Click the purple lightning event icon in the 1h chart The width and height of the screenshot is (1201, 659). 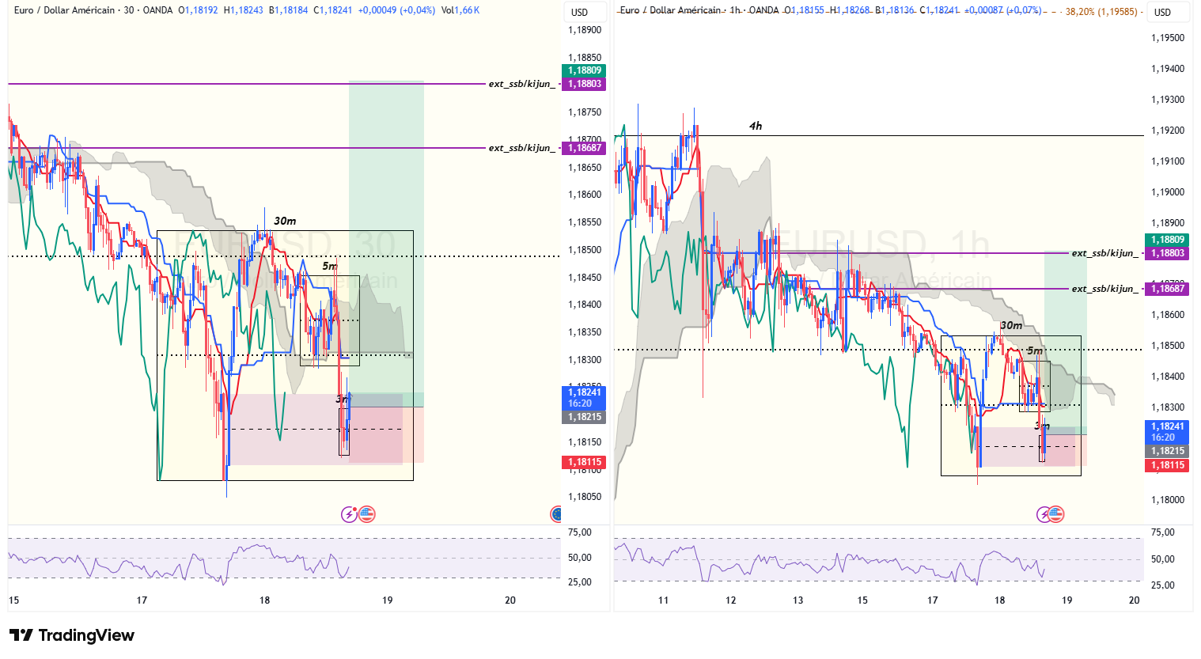(1044, 515)
